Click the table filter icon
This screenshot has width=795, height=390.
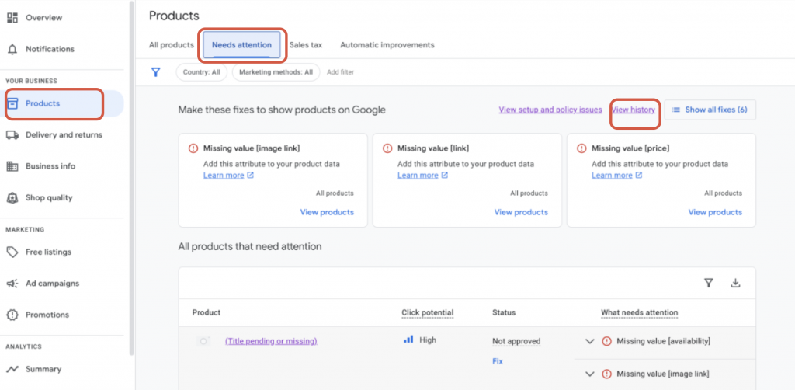tap(708, 284)
